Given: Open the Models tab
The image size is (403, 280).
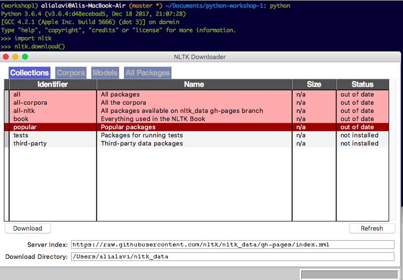Looking at the screenshot, I should click(x=105, y=73).
